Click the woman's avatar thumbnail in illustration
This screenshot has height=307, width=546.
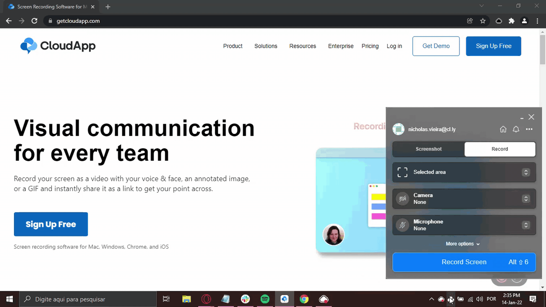333,235
